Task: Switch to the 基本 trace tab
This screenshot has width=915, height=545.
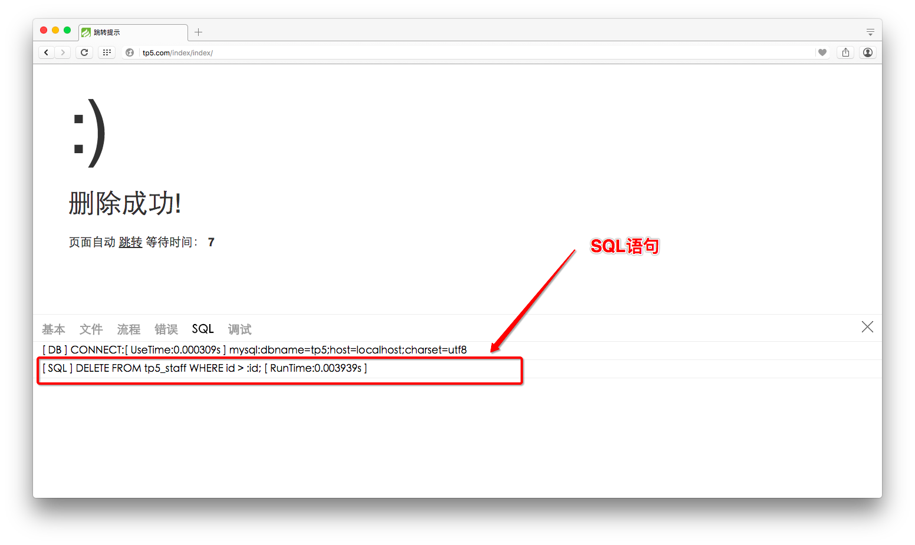Action: tap(54, 329)
